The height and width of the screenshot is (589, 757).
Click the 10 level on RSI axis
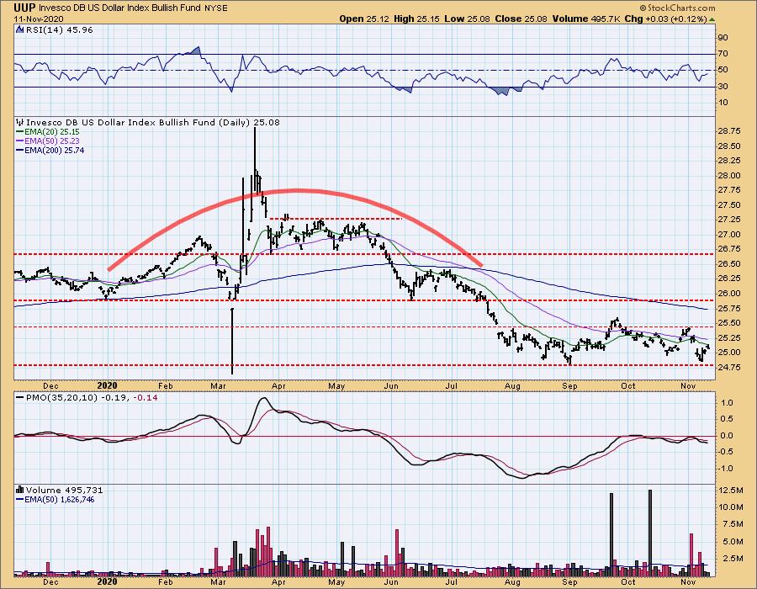pos(723,103)
